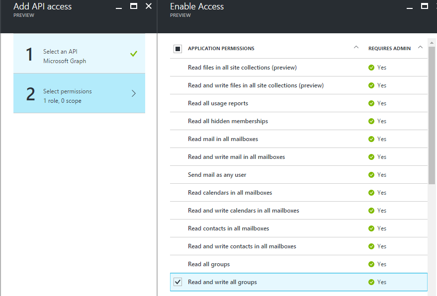Close the Add API access blade
This screenshot has height=296, width=437.
point(149,6)
